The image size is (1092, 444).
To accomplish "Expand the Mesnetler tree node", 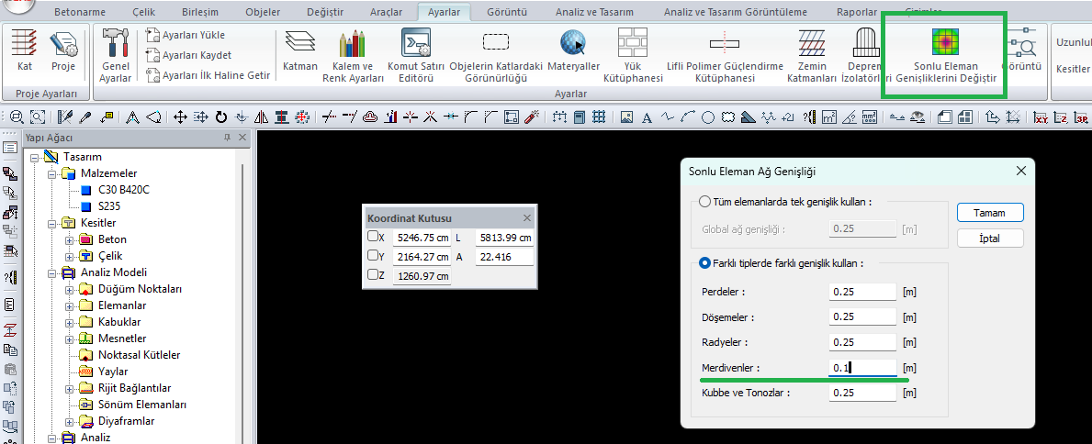I will [x=69, y=339].
